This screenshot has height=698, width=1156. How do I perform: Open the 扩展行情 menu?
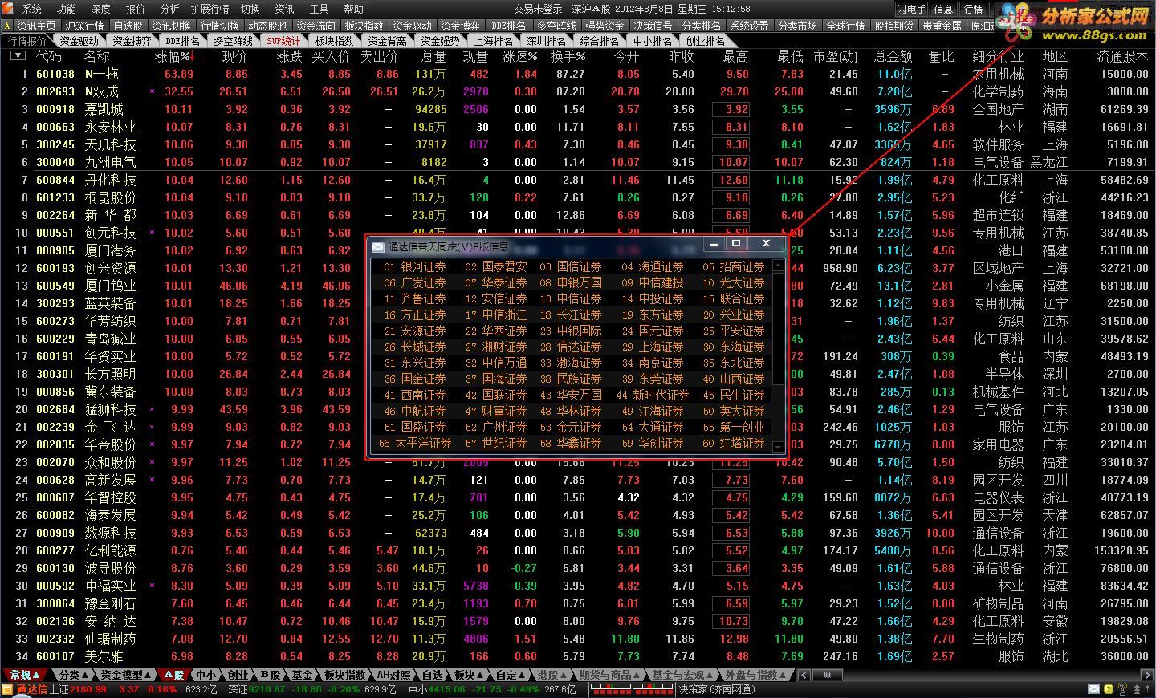point(210,9)
